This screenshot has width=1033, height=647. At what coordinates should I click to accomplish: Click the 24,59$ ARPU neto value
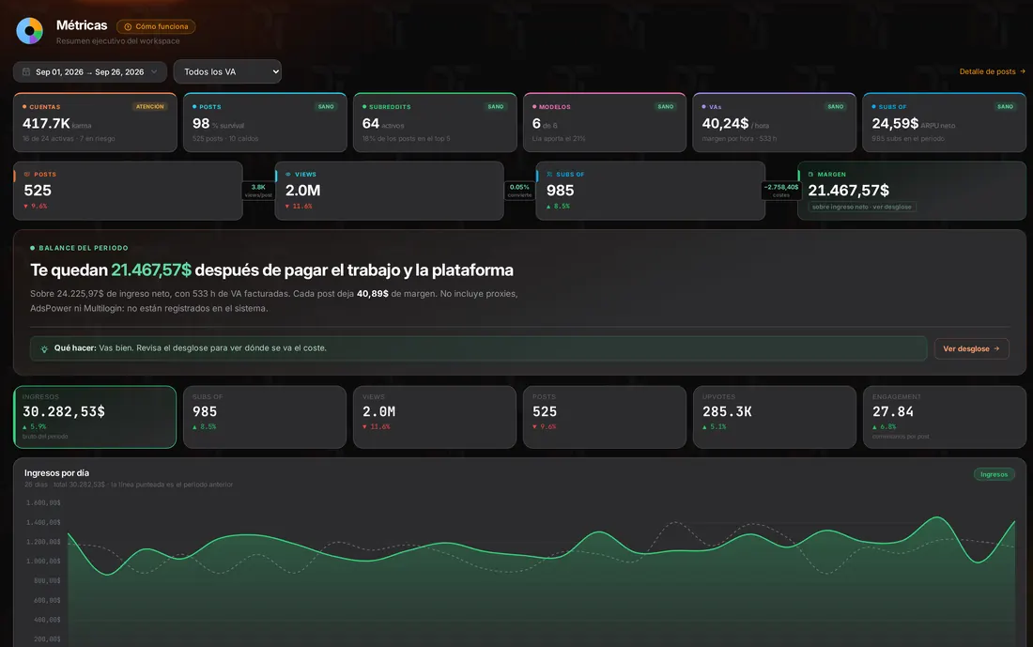[x=913, y=124]
